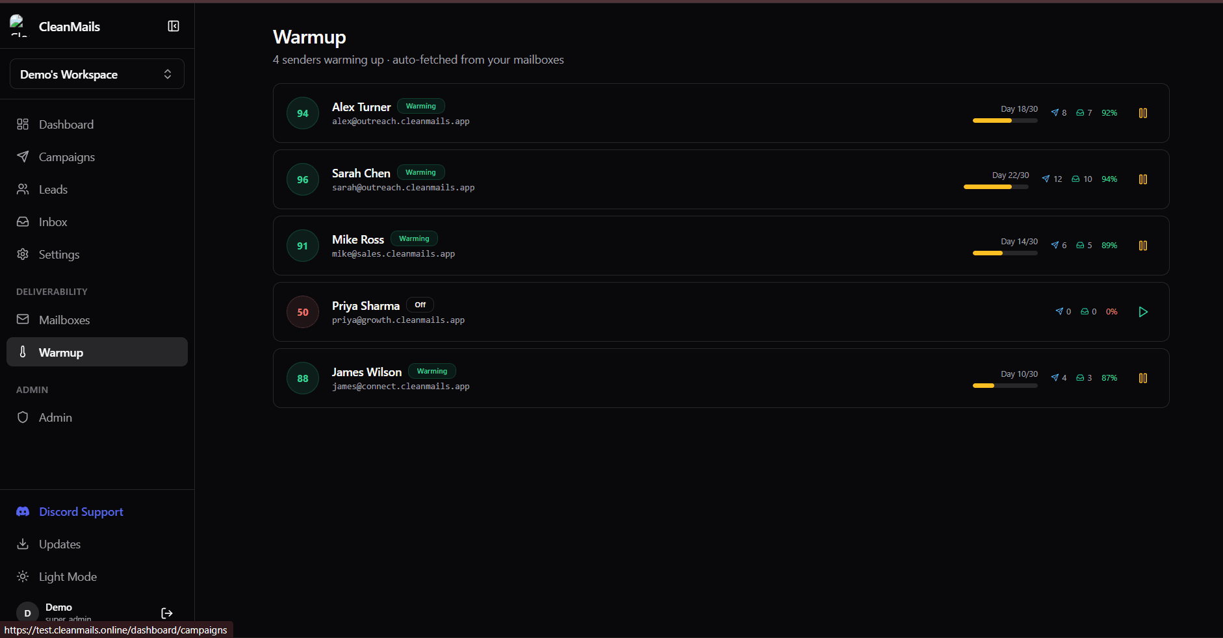This screenshot has width=1223, height=638.
Task: Pause warmup for Alex Turner
Action: click(1143, 113)
